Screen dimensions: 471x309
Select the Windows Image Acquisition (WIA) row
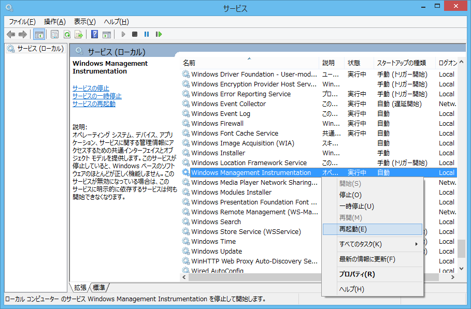point(319,143)
